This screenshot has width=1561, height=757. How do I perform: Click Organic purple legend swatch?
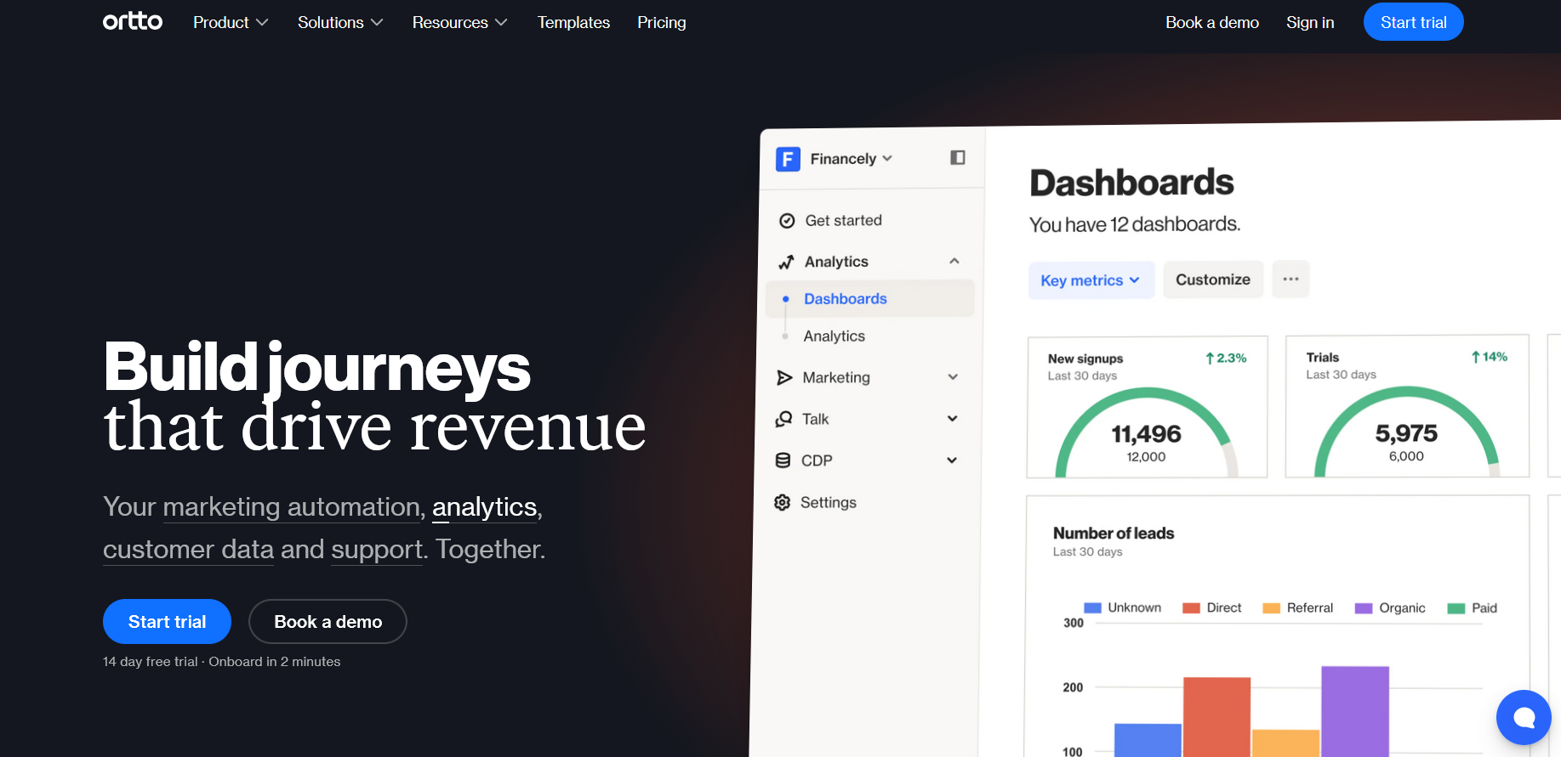pyautogui.click(x=1364, y=608)
